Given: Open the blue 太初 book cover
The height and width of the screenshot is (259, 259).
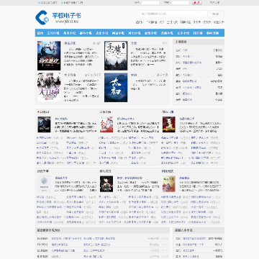Looking at the screenshot, I should coord(116,88).
